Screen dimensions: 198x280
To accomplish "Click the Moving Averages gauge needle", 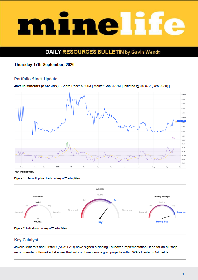I will pyautogui.click(x=166, y=217).
